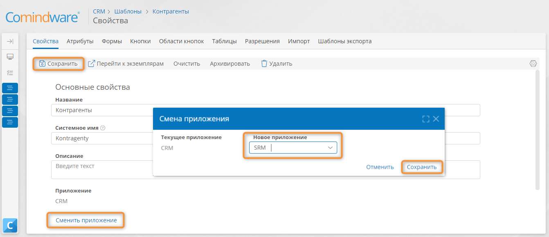The image size is (549, 237).
Task: Click help icon next to Системное имя
Action: tap(103, 128)
